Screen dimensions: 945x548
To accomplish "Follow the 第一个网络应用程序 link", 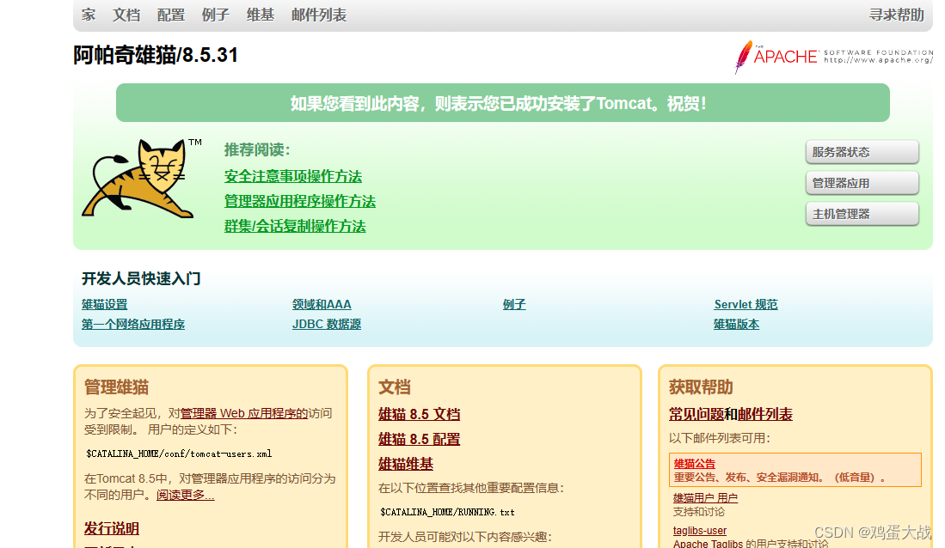I will click(x=133, y=324).
